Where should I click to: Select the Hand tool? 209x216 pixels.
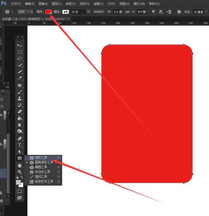(x=19, y=165)
